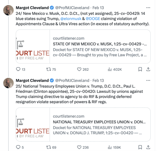
Task: Retweet the New Mexico v. Musk post
Action: [x=51, y=69]
